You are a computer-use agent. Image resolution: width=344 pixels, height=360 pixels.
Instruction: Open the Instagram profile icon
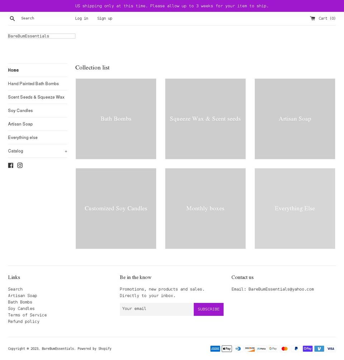click(20, 165)
